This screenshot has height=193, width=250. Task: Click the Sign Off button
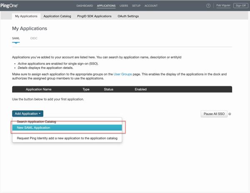241,5
